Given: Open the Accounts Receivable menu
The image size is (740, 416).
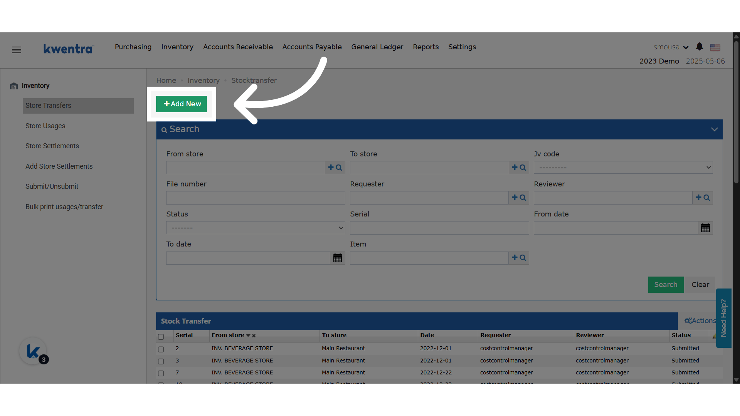Looking at the screenshot, I should [x=238, y=47].
